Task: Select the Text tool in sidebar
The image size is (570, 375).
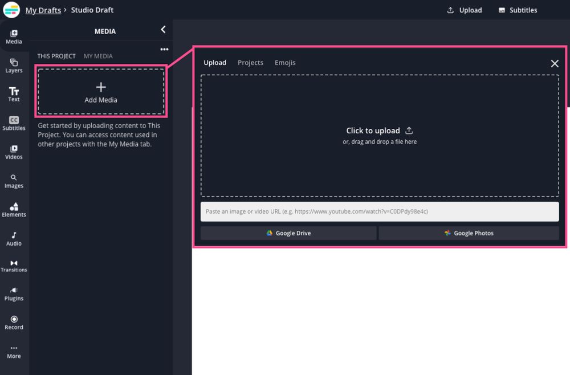Action: (14, 94)
